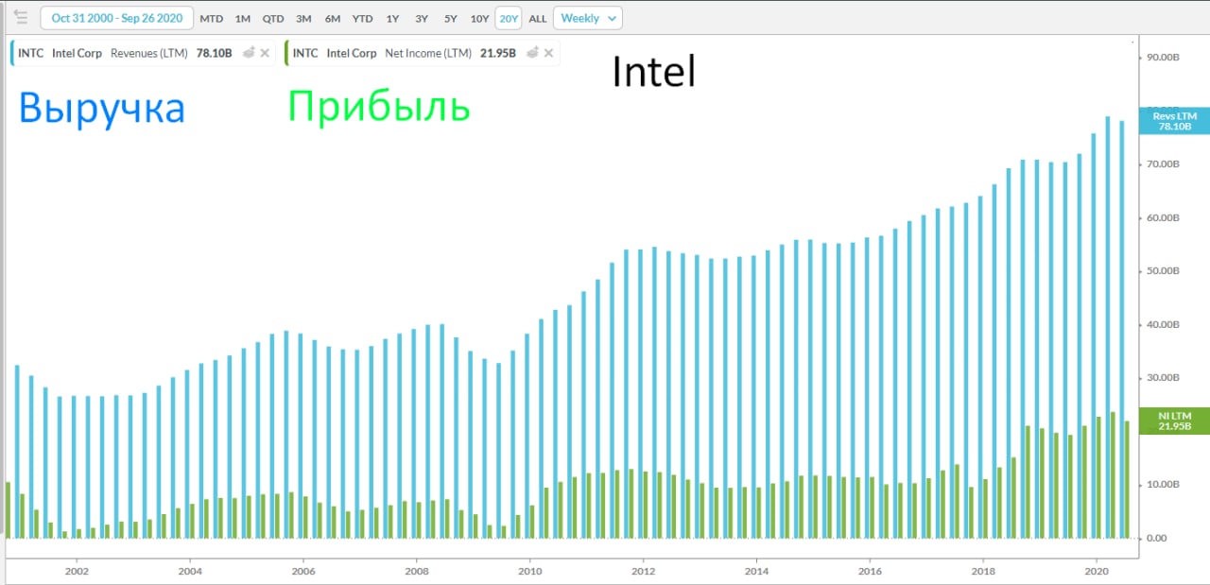Select the QTD time range

[273, 18]
